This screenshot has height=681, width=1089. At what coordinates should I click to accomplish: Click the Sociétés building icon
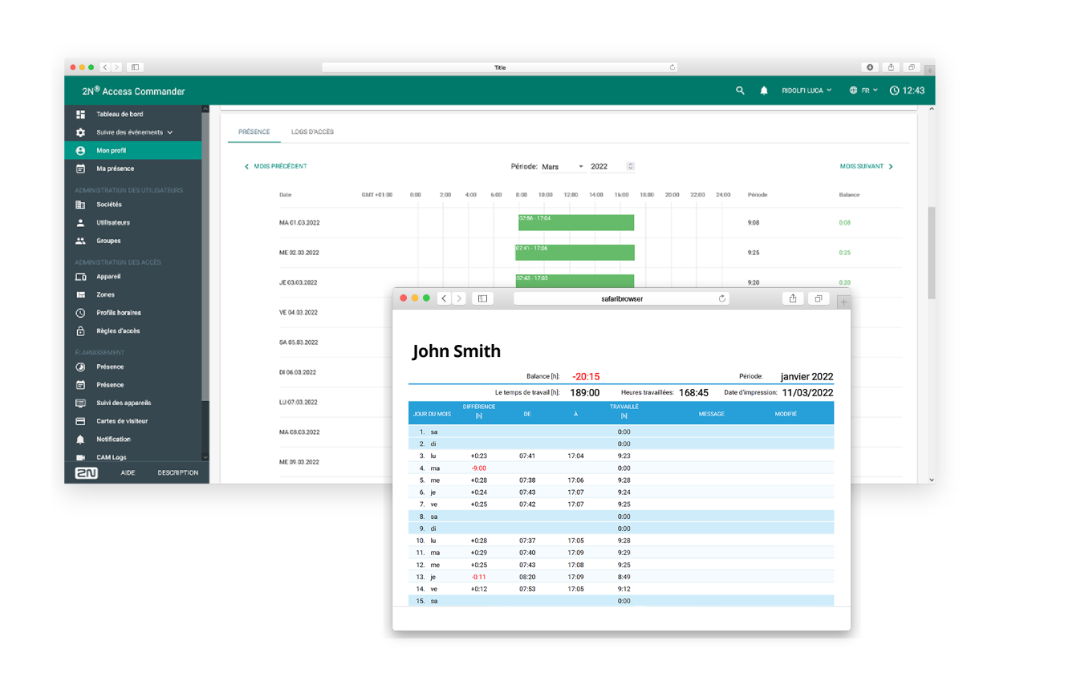(x=80, y=205)
